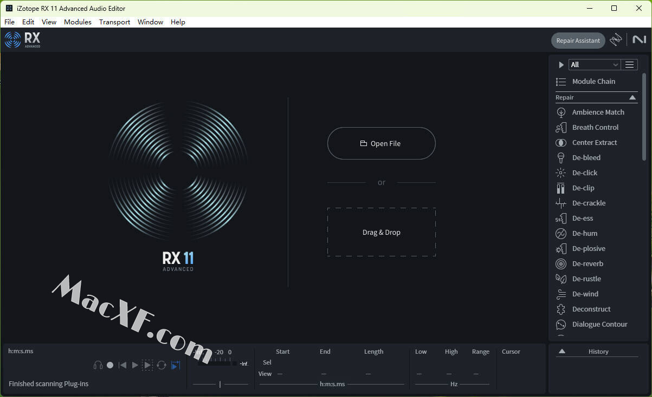Maximize the iZotope RX window
The height and width of the screenshot is (397, 652).
[614, 8]
